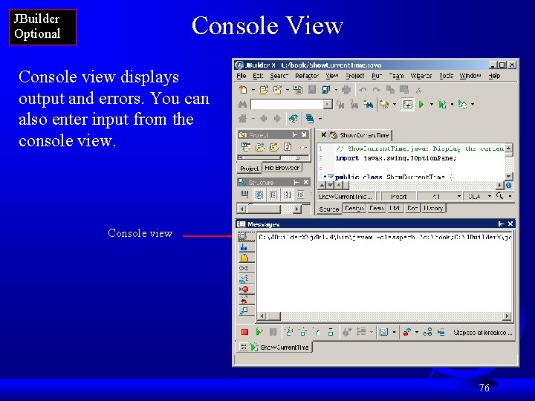Open the Refactor menu
Screen dimensions: 535x401
307,76
